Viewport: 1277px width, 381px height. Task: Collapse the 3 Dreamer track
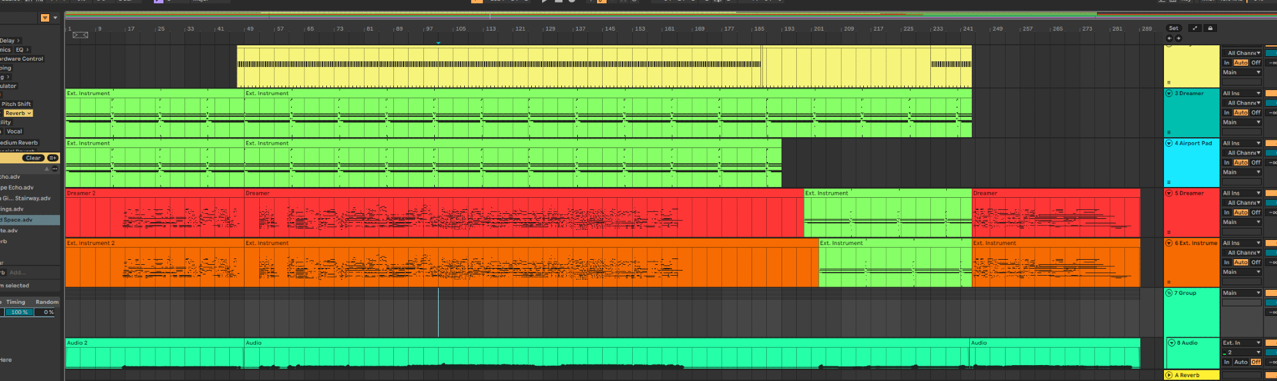(x=1169, y=93)
